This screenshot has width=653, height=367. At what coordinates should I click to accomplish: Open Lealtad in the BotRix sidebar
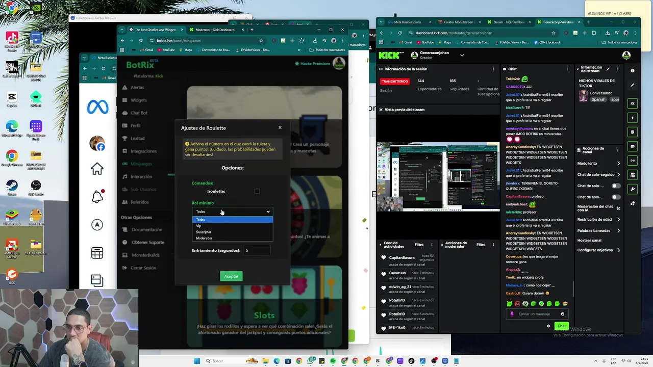[x=137, y=138]
